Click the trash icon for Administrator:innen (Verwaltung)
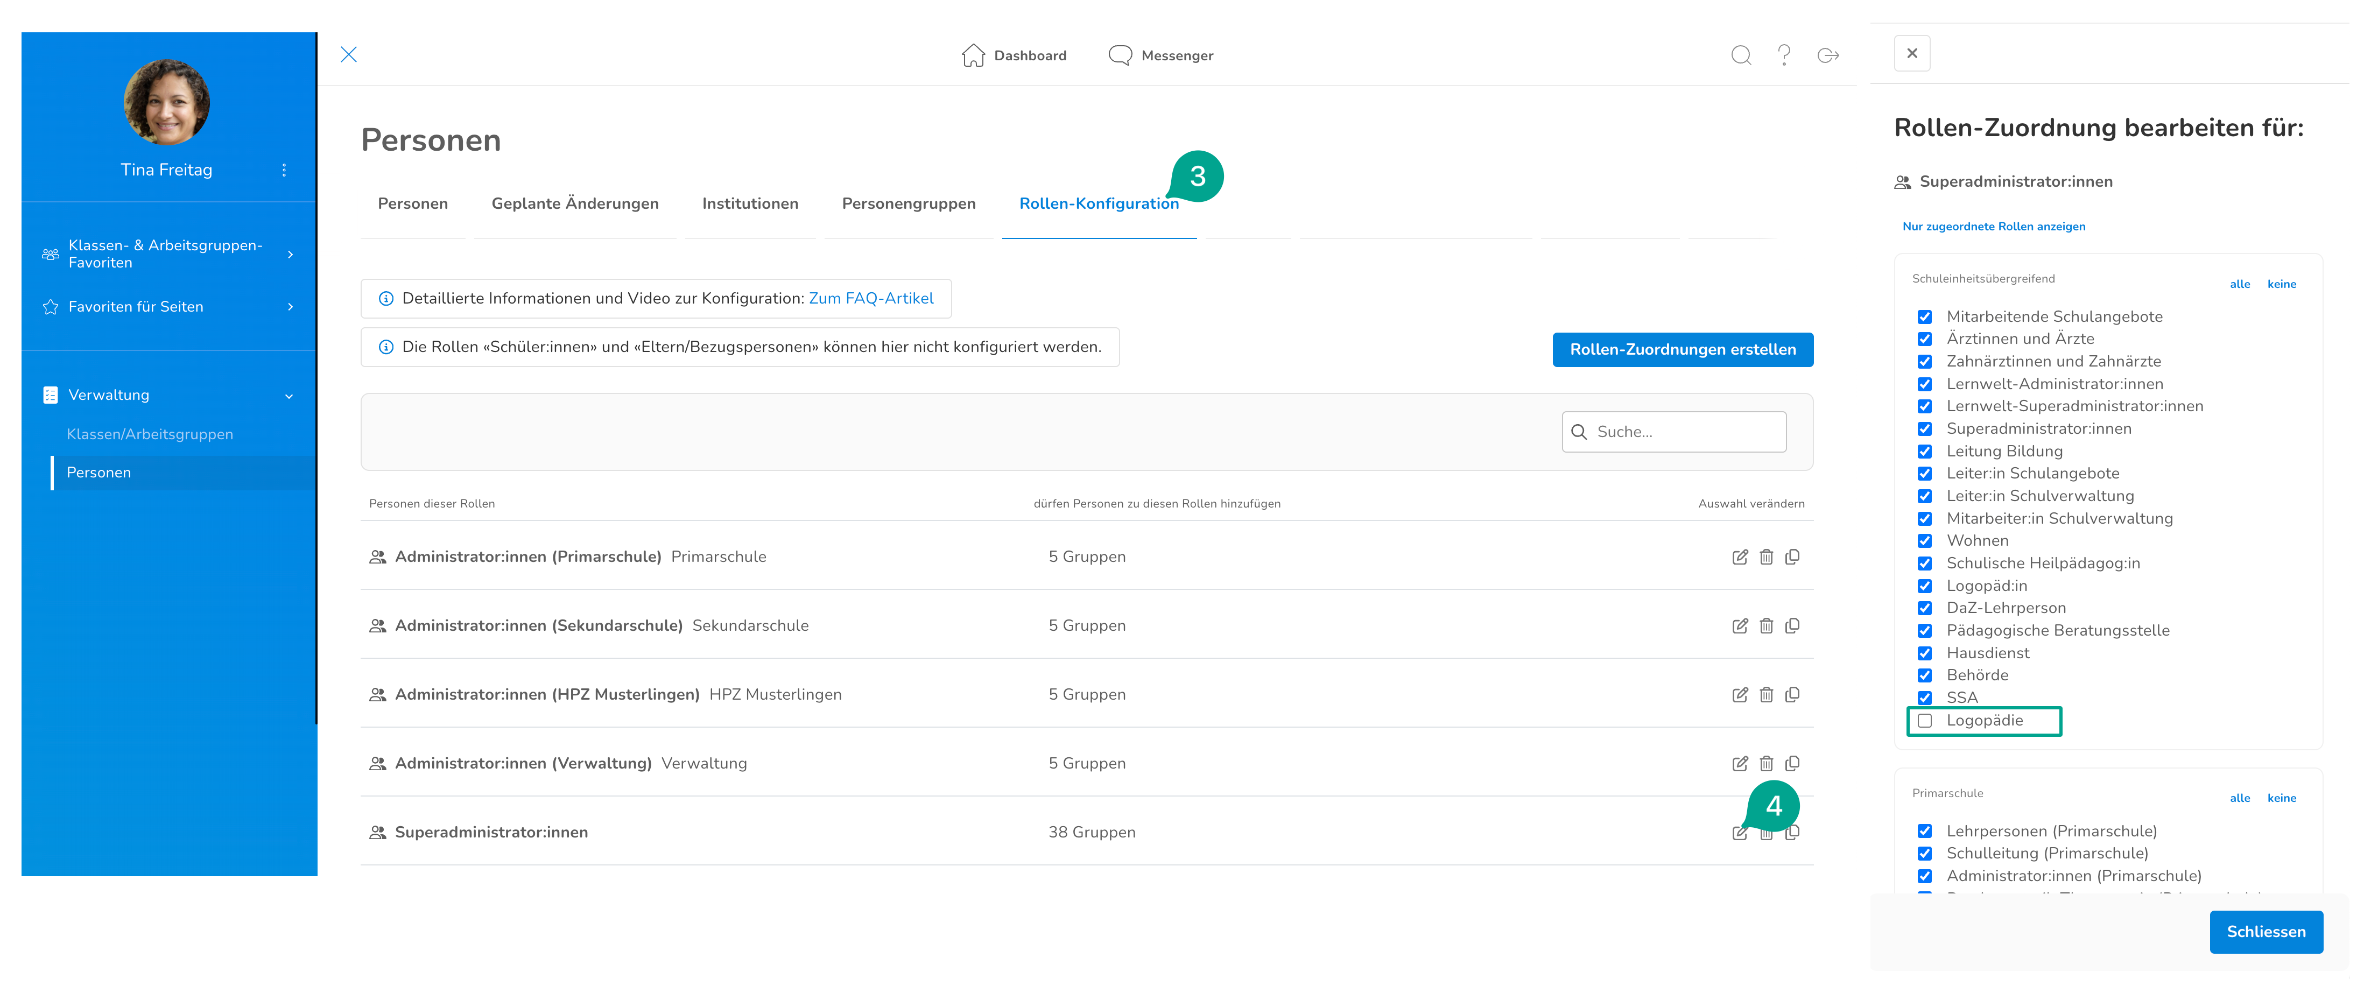Image resolution: width=2371 pixels, height=1000 pixels. click(x=1765, y=764)
